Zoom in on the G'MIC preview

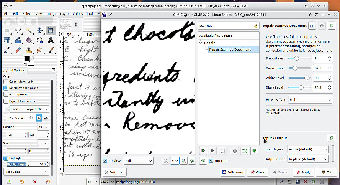pyautogui.click(x=184, y=161)
